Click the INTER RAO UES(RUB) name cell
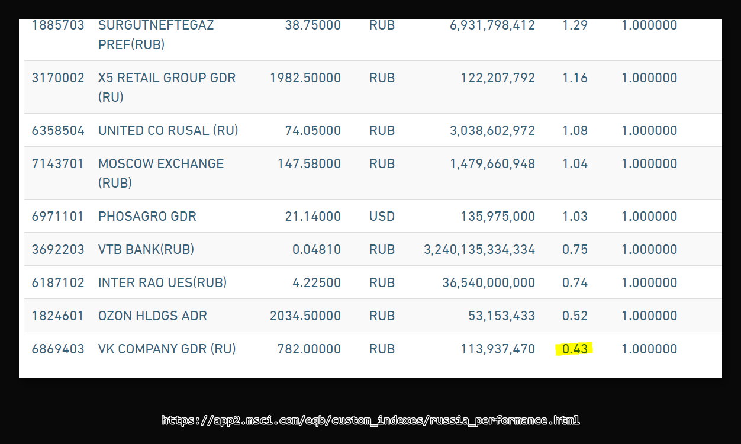Viewport: 741px width, 444px height. [163, 283]
